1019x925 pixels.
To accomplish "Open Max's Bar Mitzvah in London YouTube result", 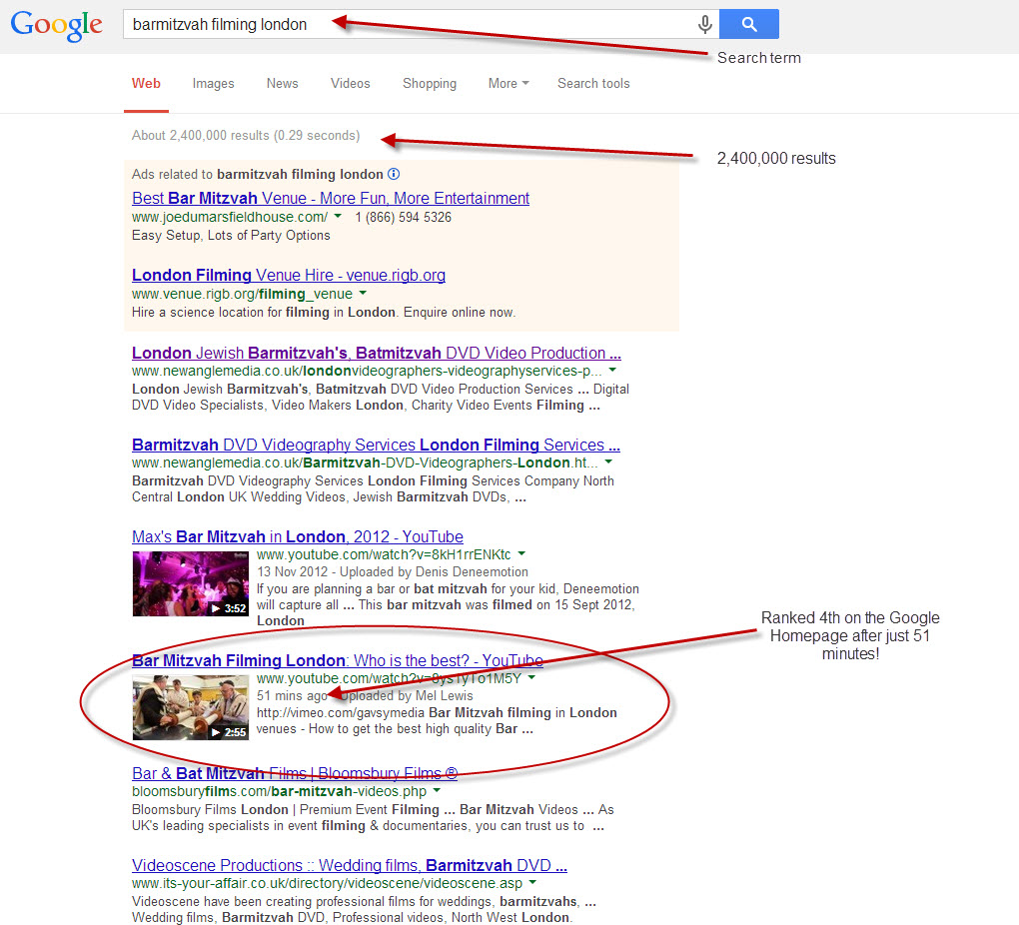I will click(x=298, y=536).
